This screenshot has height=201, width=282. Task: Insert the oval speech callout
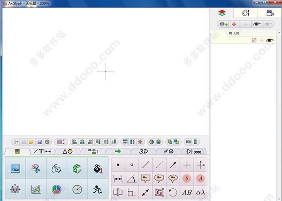pos(173,178)
